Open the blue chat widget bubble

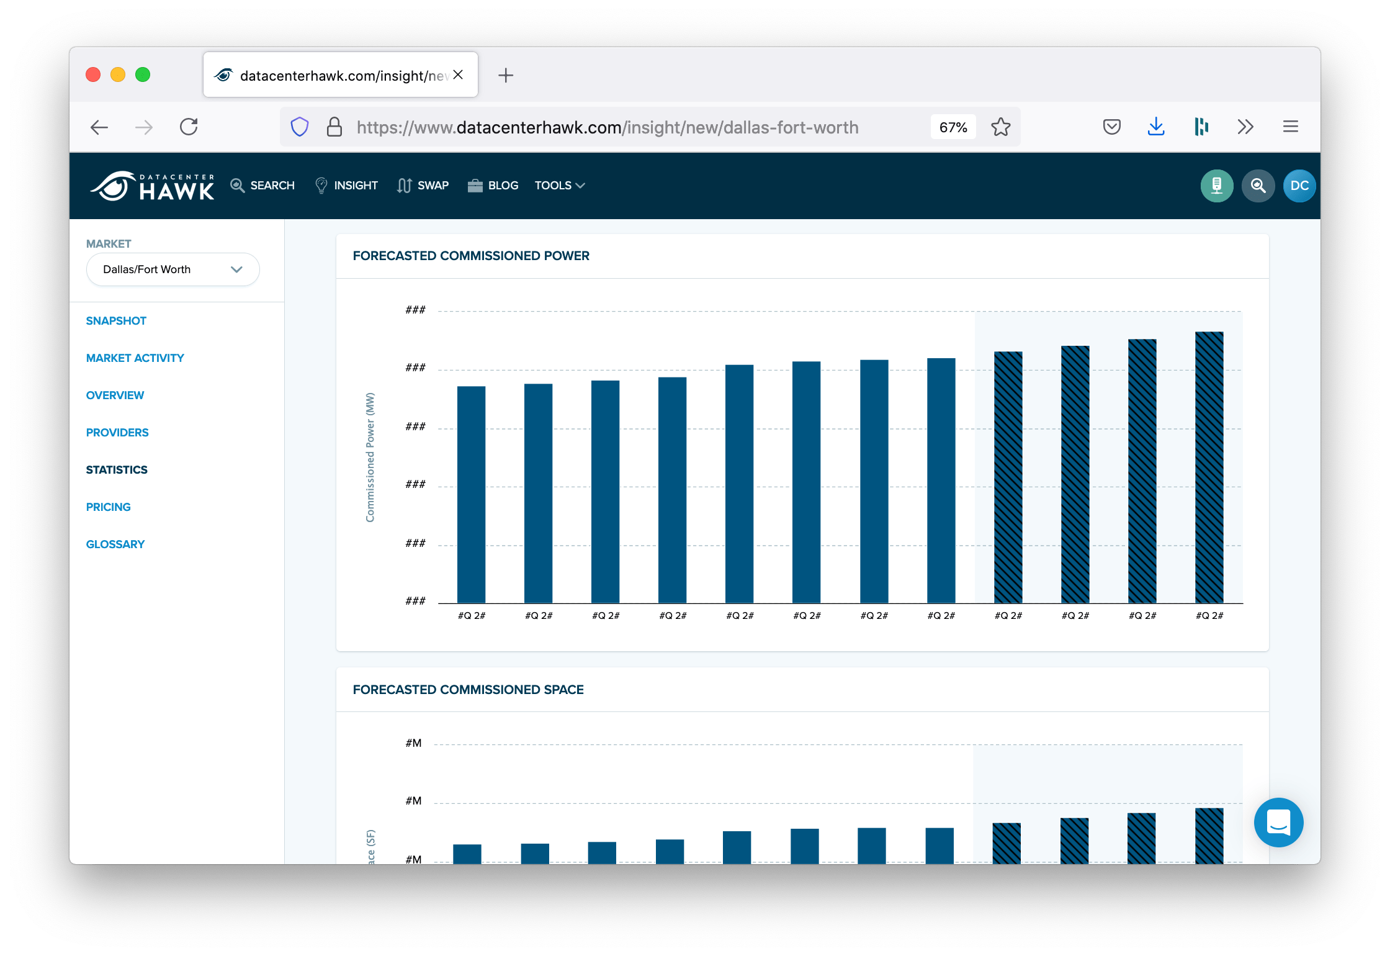click(x=1278, y=823)
